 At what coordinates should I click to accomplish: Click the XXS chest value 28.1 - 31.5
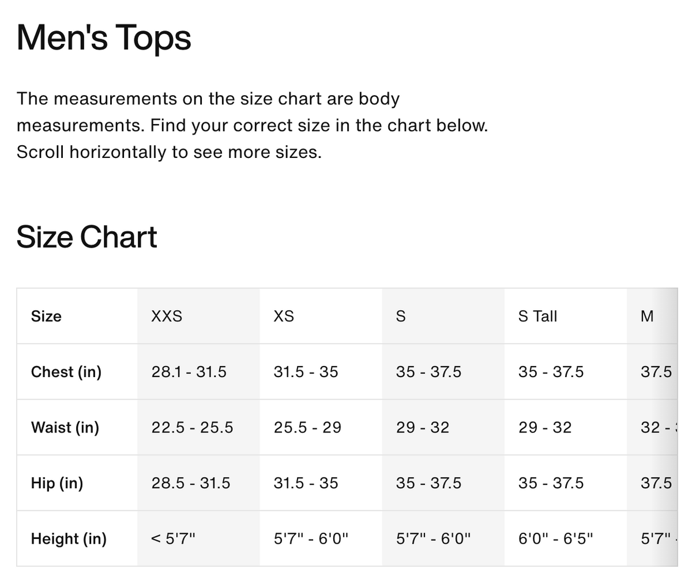[x=189, y=372]
